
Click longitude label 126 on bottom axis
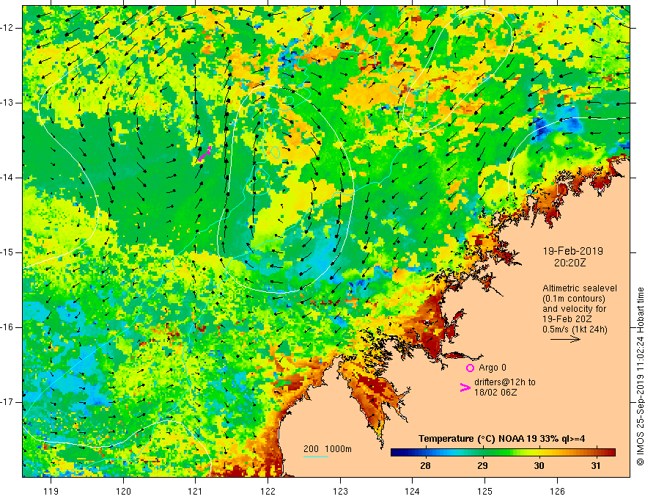(x=557, y=491)
